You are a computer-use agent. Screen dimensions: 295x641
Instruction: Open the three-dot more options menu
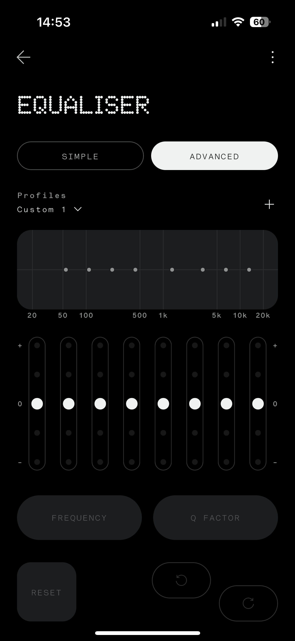[272, 57]
